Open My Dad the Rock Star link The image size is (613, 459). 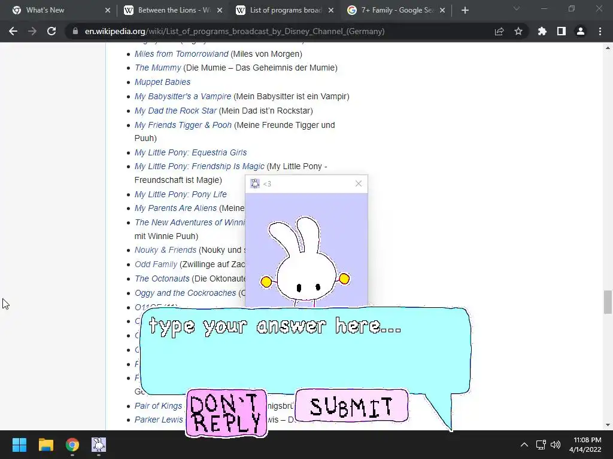(x=175, y=111)
